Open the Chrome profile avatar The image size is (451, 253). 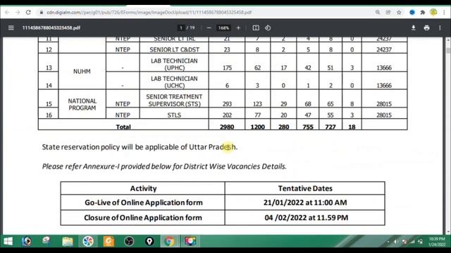(433, 13)
